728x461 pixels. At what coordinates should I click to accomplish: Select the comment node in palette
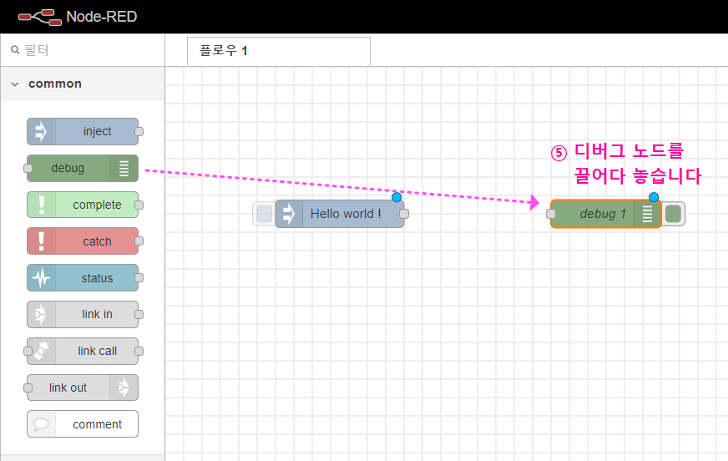[83, 424]
